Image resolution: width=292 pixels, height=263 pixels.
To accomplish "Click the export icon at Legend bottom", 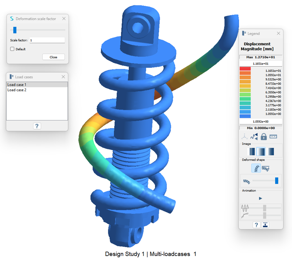I will [266, 225].
